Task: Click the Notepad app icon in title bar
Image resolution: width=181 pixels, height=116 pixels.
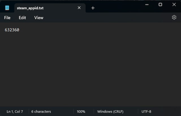Action: [x=7, y=8]
